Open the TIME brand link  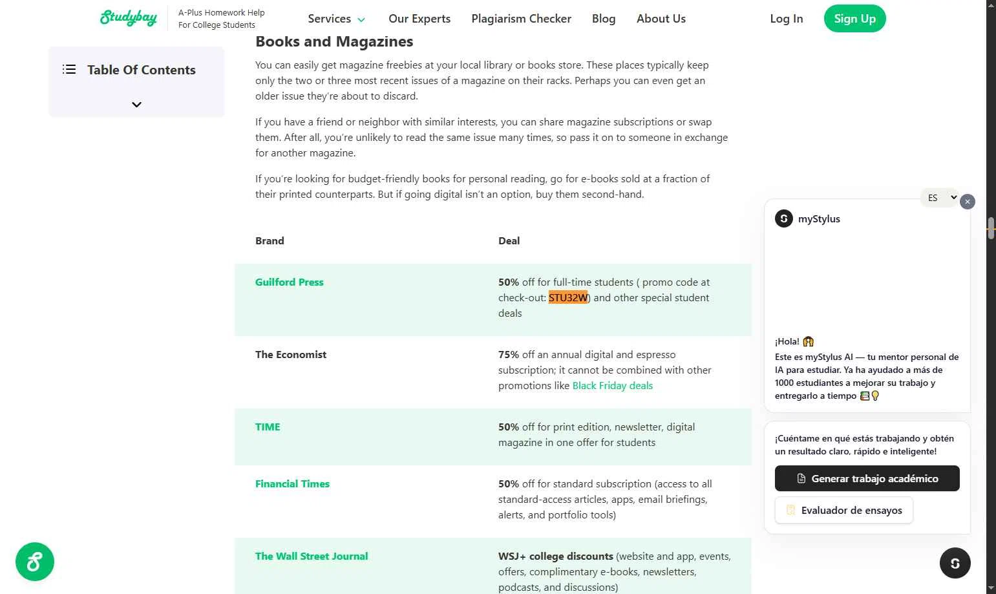268,427
